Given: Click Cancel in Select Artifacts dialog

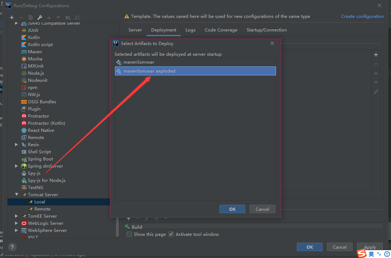Looking at the screenshot, I should [x=262, y=209].
